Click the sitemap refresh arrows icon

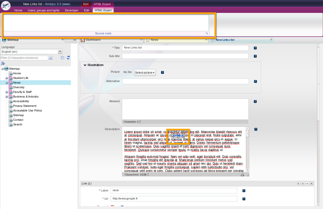68,58
